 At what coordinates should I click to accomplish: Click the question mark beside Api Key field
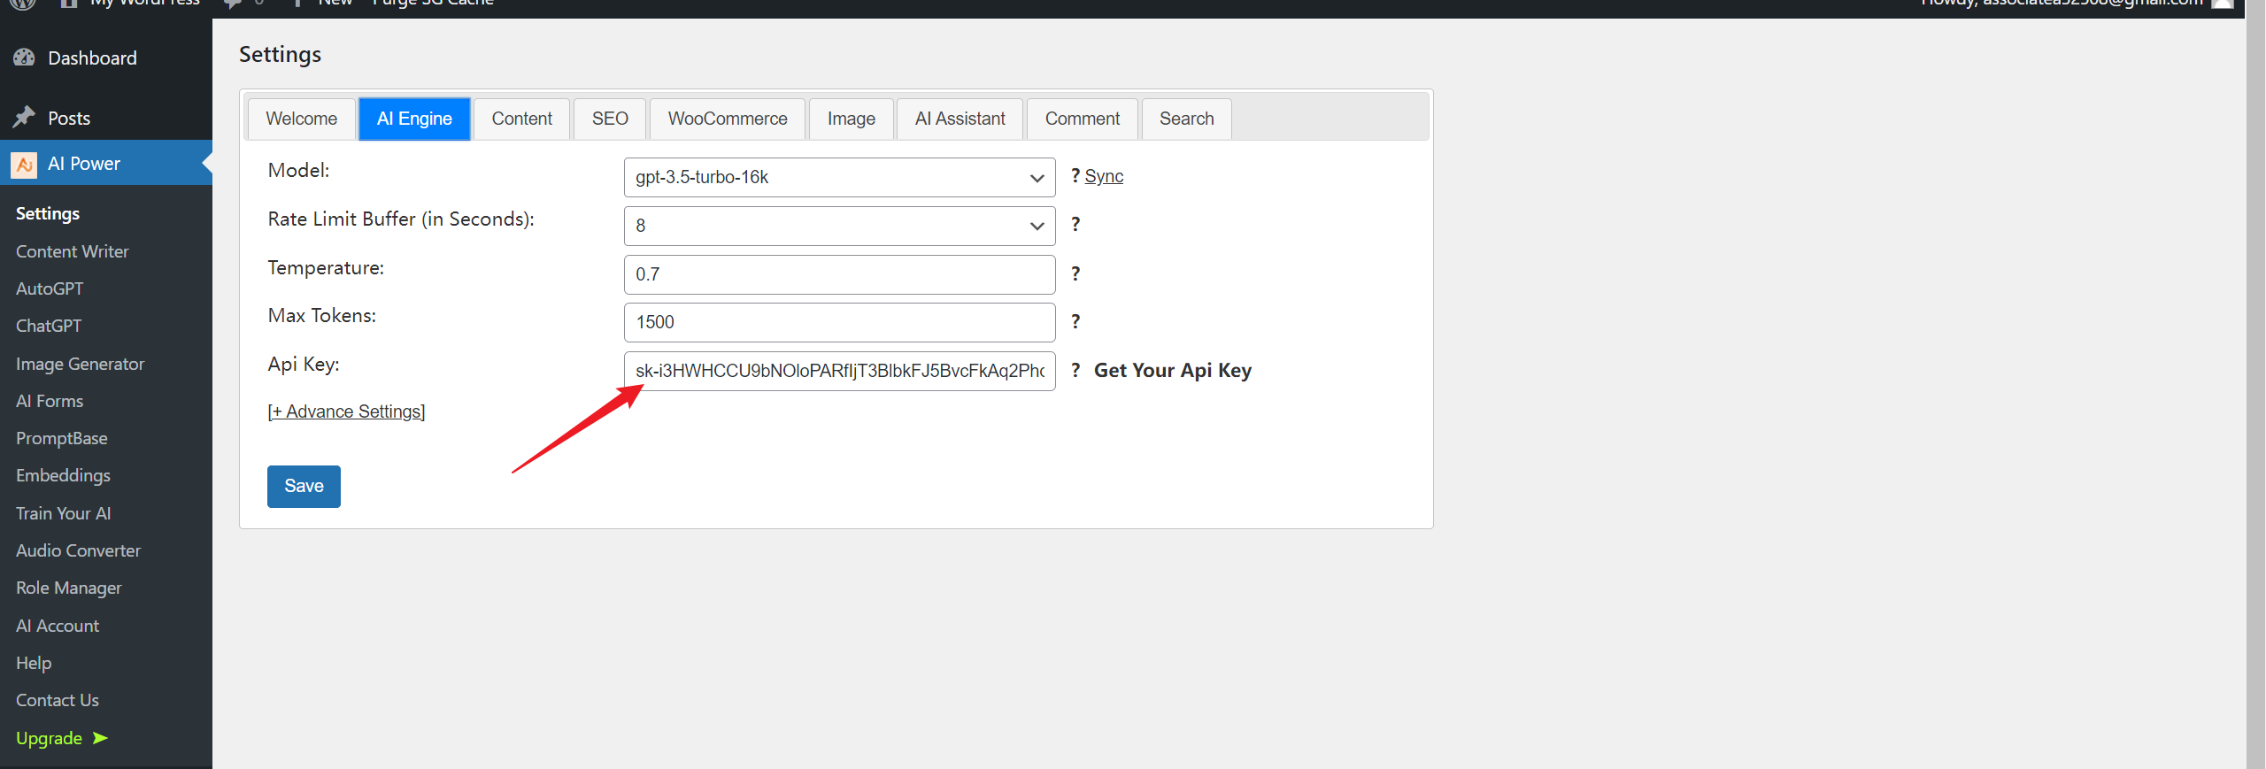(x=1075, y=370)
